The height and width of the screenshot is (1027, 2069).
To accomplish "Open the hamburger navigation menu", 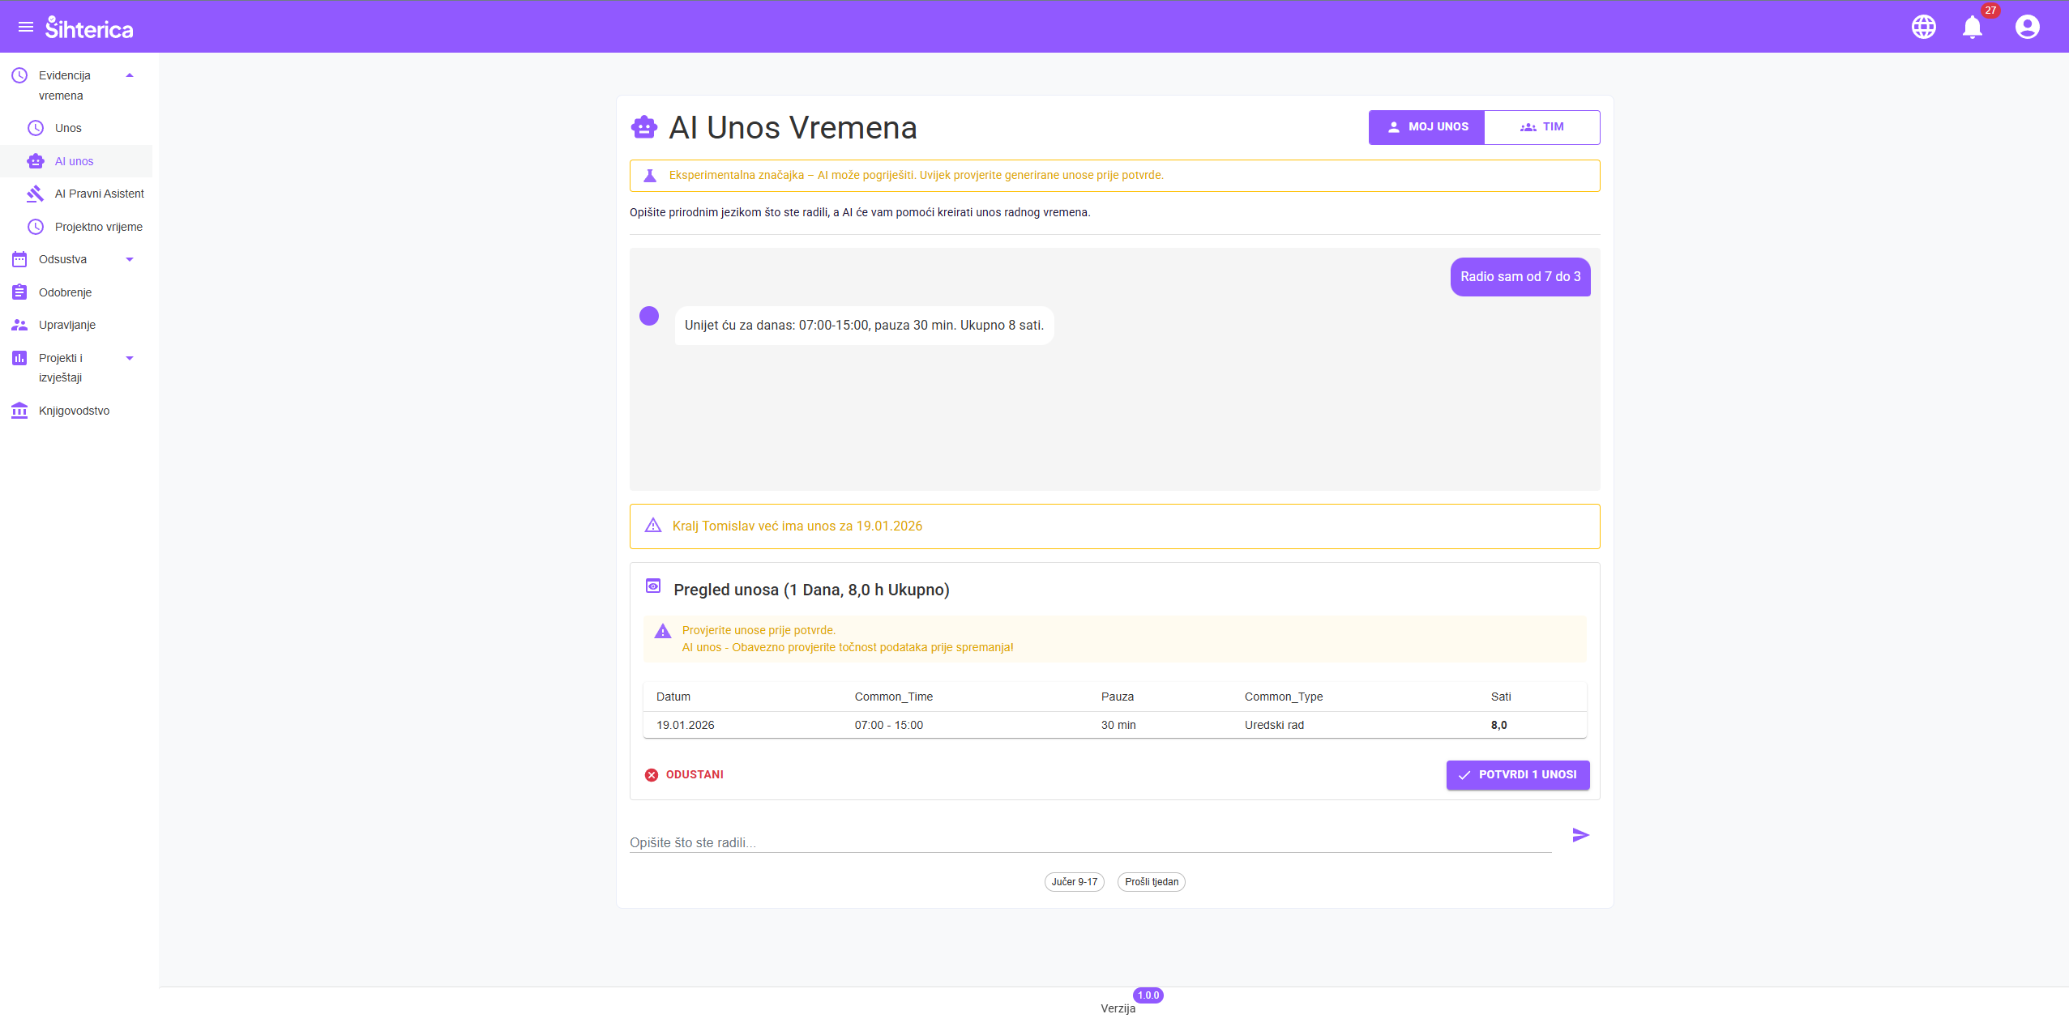I will [x=26, y=28].
